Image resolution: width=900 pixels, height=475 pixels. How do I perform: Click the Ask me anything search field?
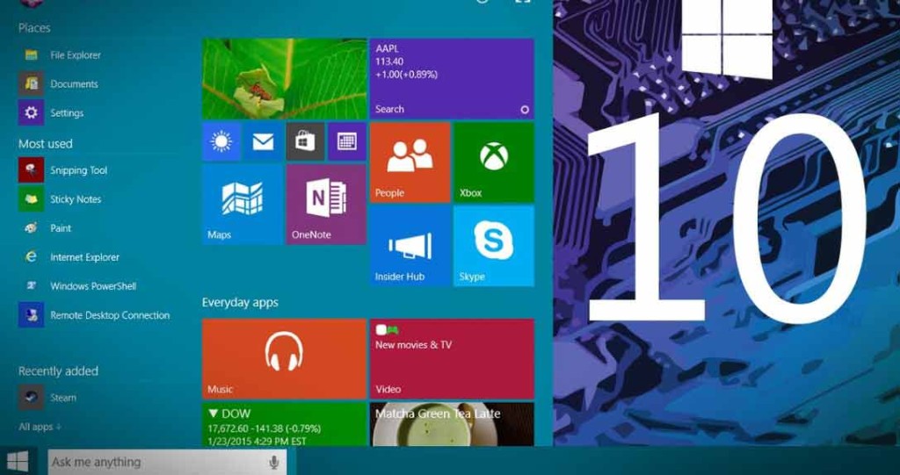(x=167, y=462)
